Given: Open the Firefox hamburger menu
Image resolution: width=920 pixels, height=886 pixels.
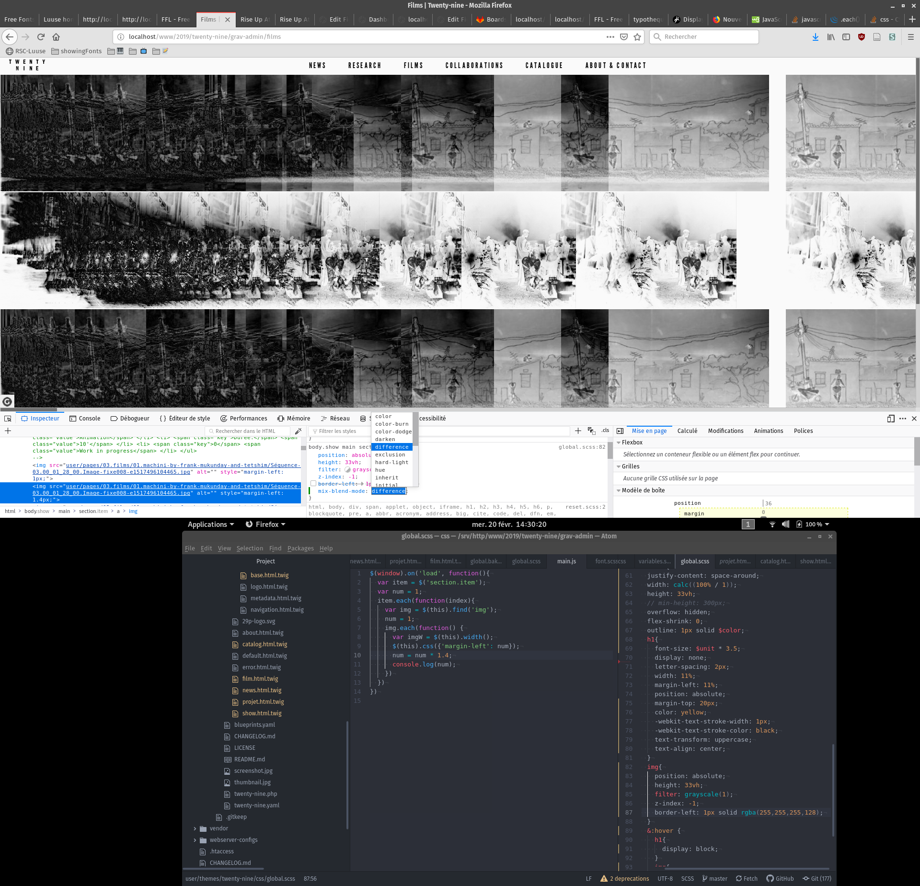Looking at the screenshot, I should click(x=910, y=37).
